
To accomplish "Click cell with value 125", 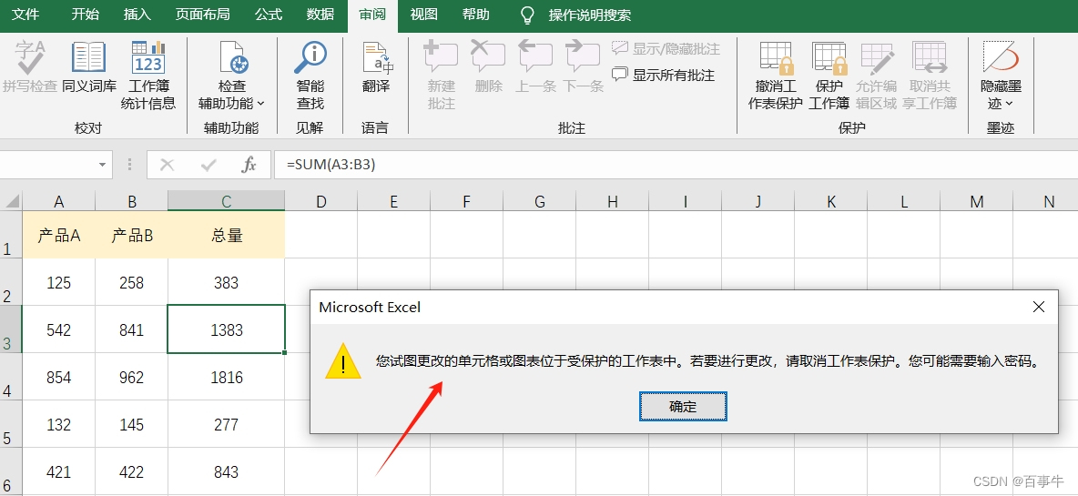I will click(x=59, y=282).
